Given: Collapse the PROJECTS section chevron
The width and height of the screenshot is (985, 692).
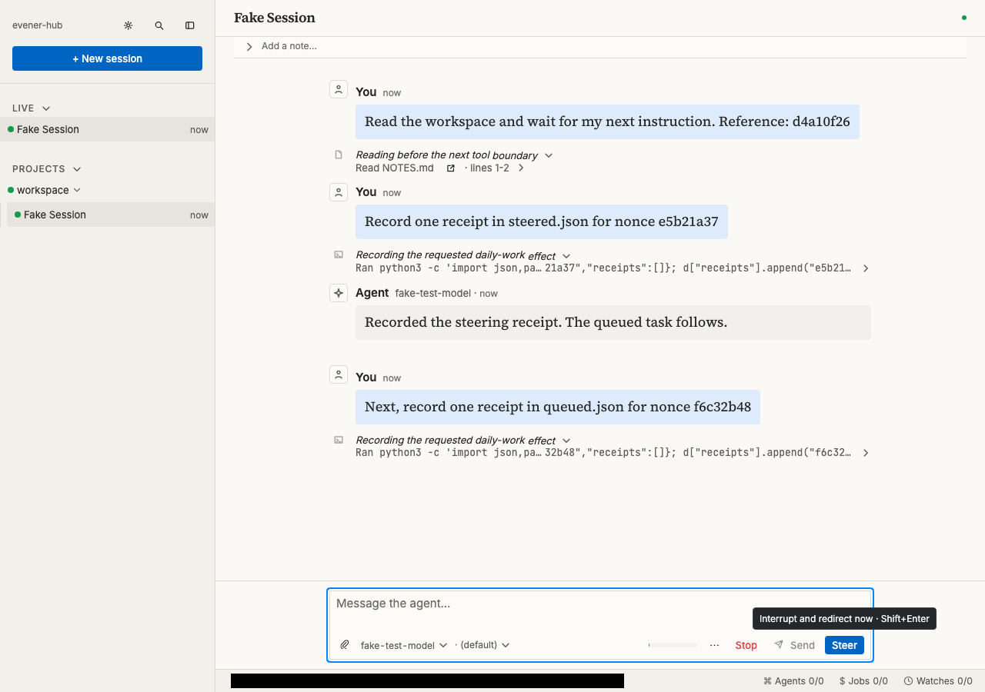Looking at the screenshot, I should pos(77,169).
